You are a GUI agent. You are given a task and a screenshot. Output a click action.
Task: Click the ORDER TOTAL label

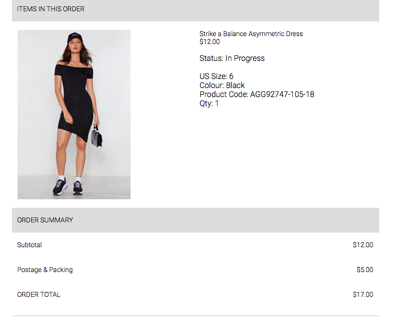coord(38,295)
